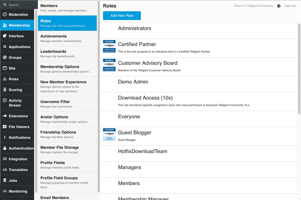Open the Members management panel

click(x=67, y=8)
